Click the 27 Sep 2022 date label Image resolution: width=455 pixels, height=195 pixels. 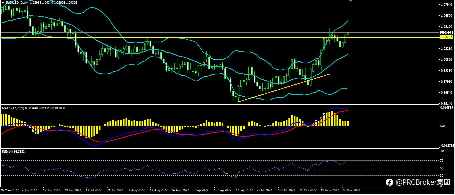(244, 190)
